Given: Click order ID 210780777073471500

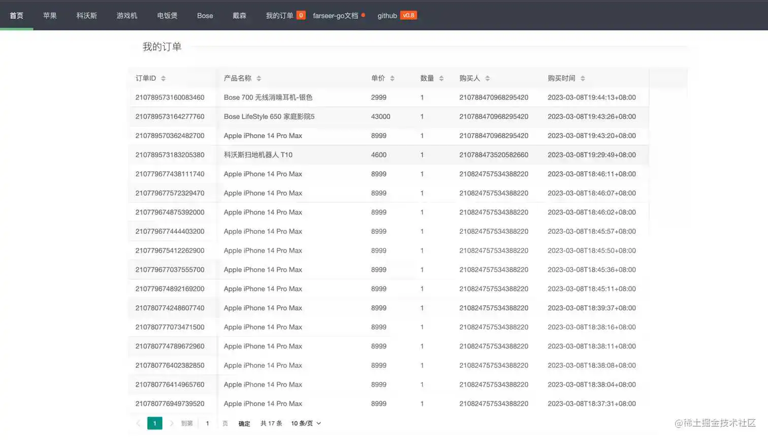Looking at the screenshot, I should click(x=170, y=327).
